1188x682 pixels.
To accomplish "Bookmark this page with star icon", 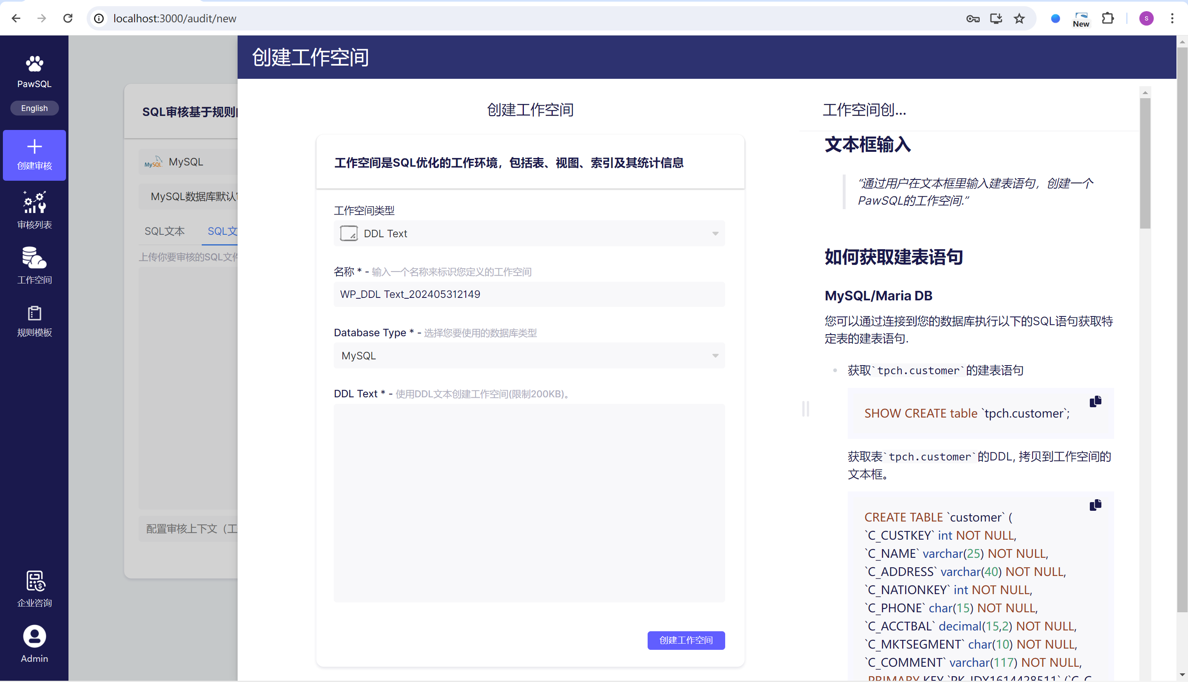I will (x=1019, y=19).
